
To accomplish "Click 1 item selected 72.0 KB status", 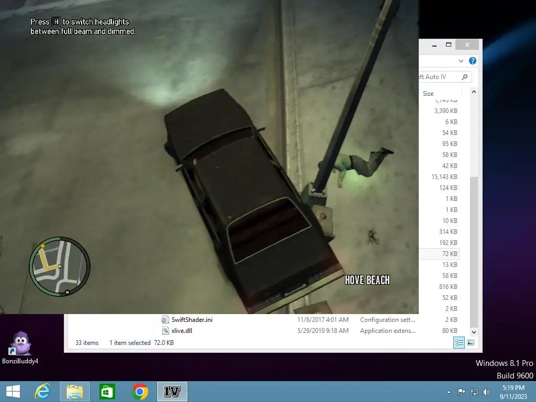I will point(141,342).
